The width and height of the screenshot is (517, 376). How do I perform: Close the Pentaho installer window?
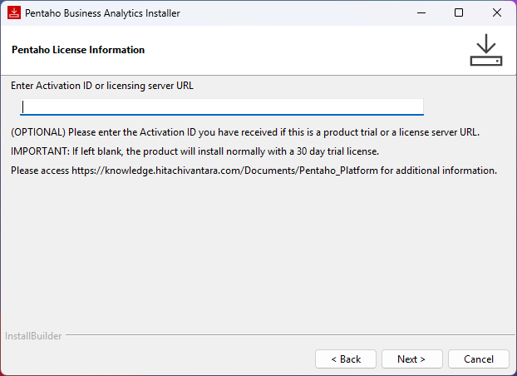click(x=496, y=13)
